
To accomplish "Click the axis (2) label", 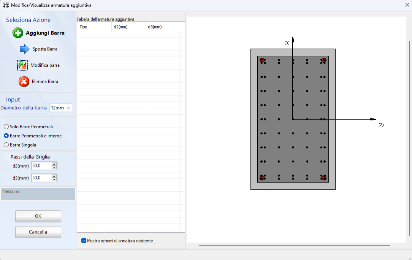I will [x=381, y=125].
